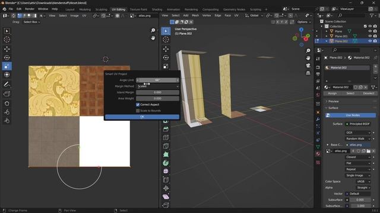Image resolution: width=380 pixels, height=213 pixels.
Task: Open Options dropdown in 3D viewport
Action: pyautogui.click(x=304, y=22)
